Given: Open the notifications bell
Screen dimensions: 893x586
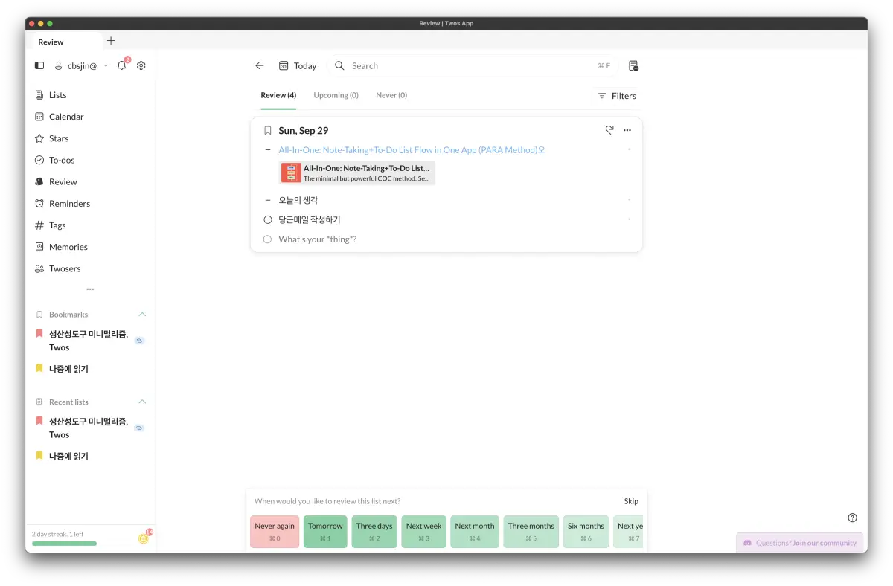Looking at the screenshot, I should 122,65.
